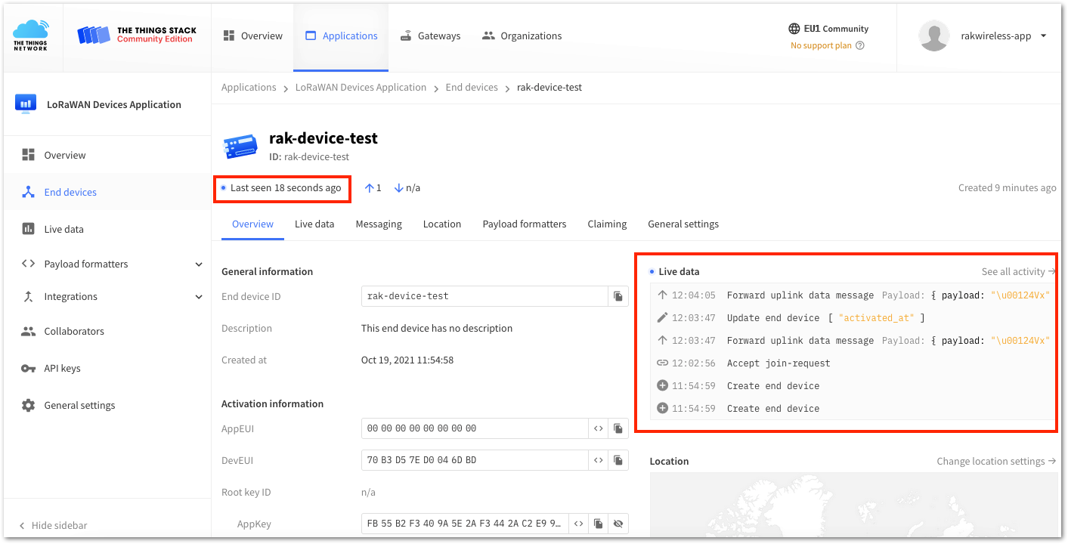The image size is (1068, 544).
Task: Open General settings gear in sidebar
Action: [x=28, y=405]
